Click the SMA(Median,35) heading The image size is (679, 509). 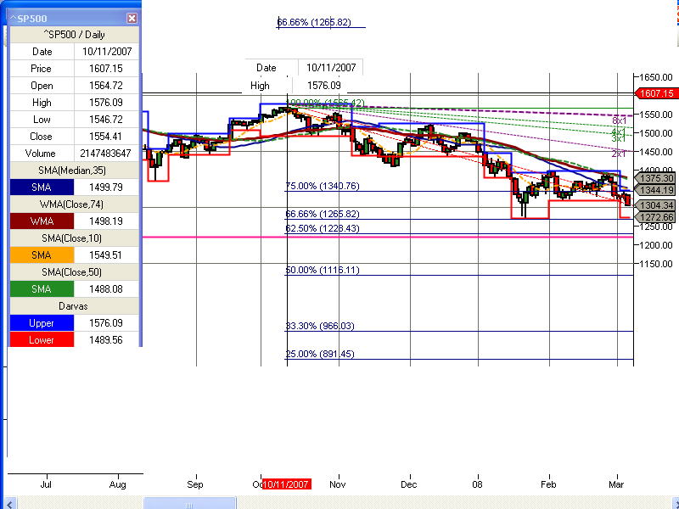74,171
